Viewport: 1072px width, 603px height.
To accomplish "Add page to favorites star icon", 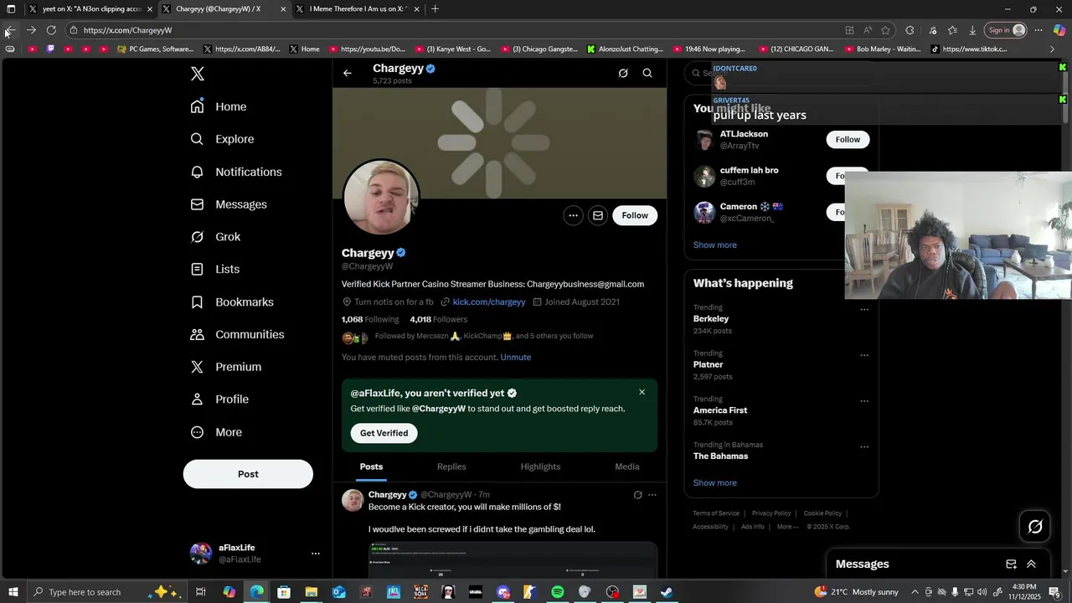I will coord(885,30).
